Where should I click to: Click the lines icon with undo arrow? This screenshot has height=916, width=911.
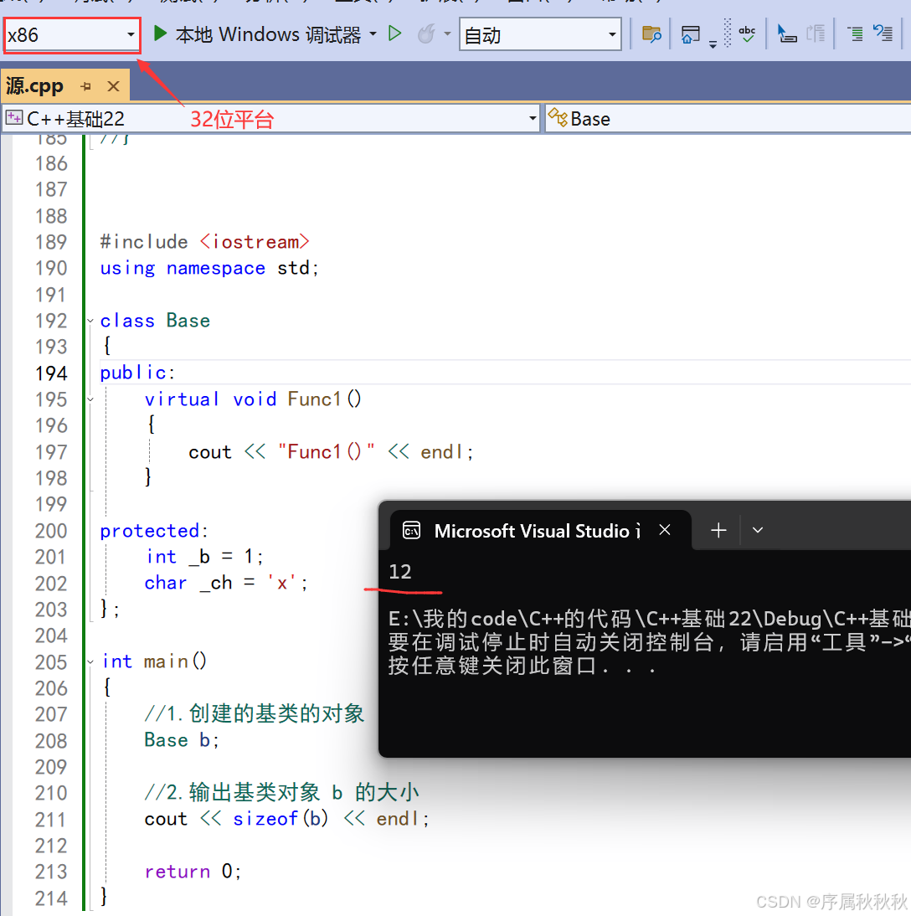pyautogui.click(x=883, y=33)
